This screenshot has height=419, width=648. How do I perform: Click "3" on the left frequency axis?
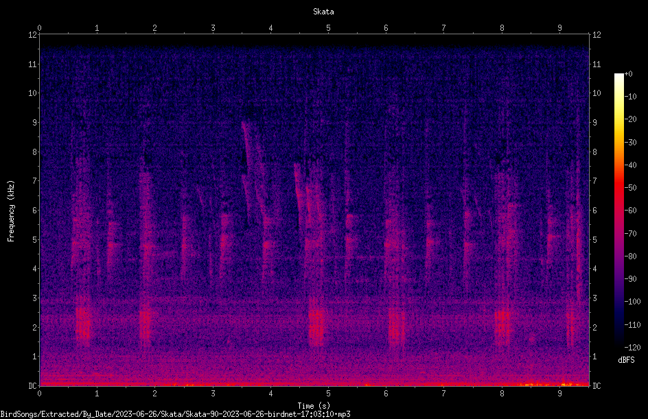34,298
